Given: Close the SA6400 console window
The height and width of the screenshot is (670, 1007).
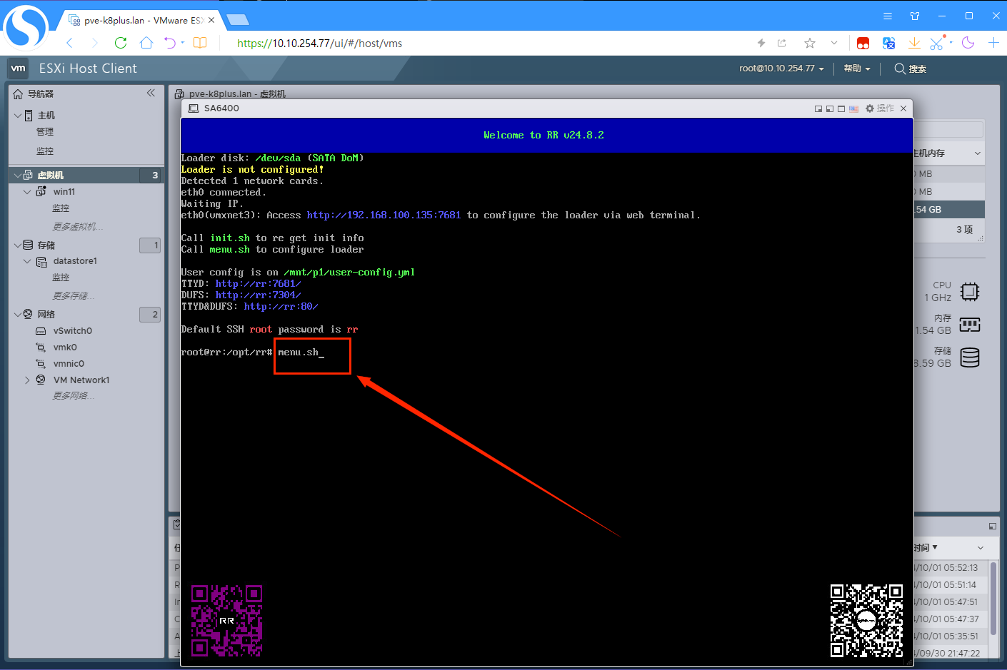Looking at the screenshot, I should click(903, 108).
